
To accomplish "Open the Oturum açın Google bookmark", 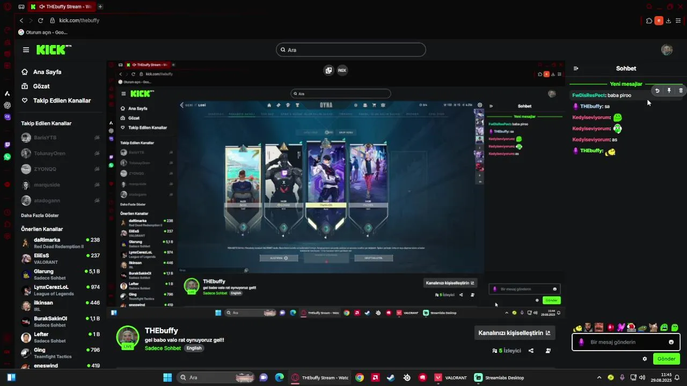I will pos(43,32).
